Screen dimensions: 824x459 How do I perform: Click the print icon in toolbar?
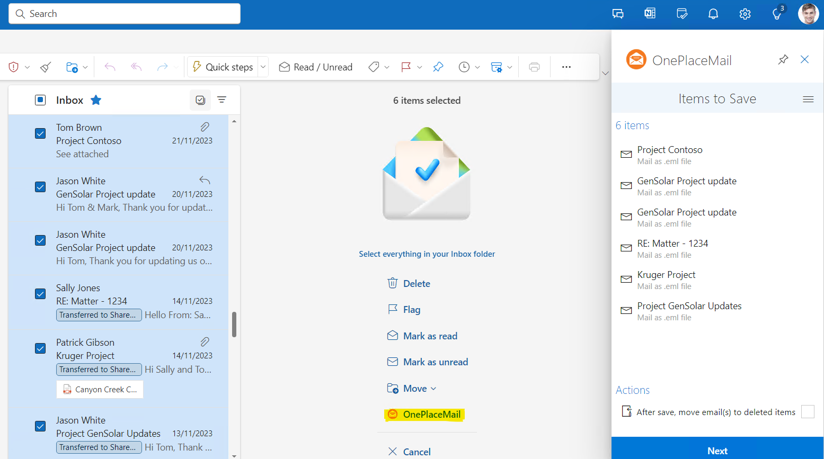[534, 67]
